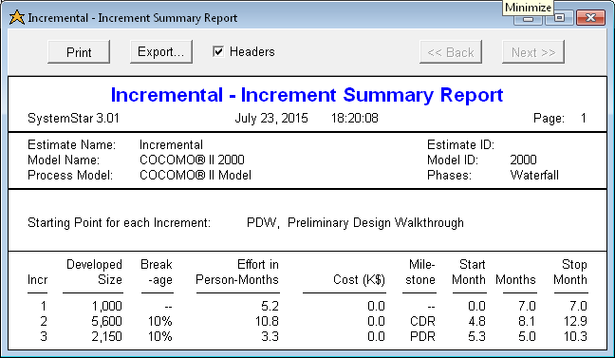Click the Cost (K$) column header
The width and height of the screenshot is (615, 358).
click(x=359, y=279)
